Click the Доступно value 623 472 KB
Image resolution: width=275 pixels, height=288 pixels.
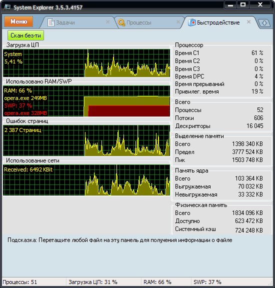(249, 221)
